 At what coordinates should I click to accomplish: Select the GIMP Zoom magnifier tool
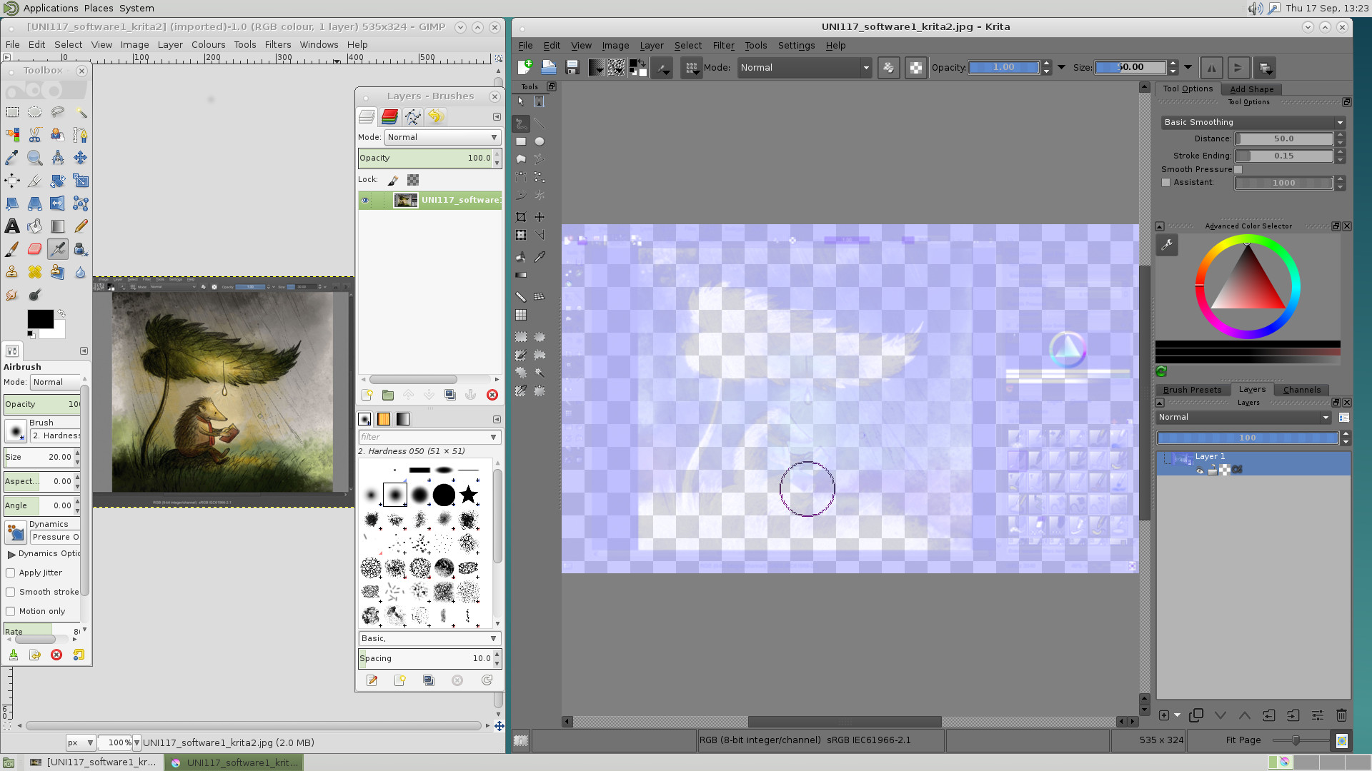point(34,158)
